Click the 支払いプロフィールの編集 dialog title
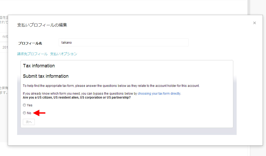The image size is (266, 156). click(42, 25)
